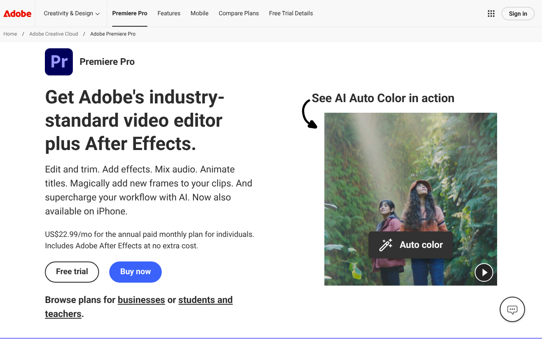Go to the Mobile page
Viewport: 542px width, 339px height.
point(199,14)
